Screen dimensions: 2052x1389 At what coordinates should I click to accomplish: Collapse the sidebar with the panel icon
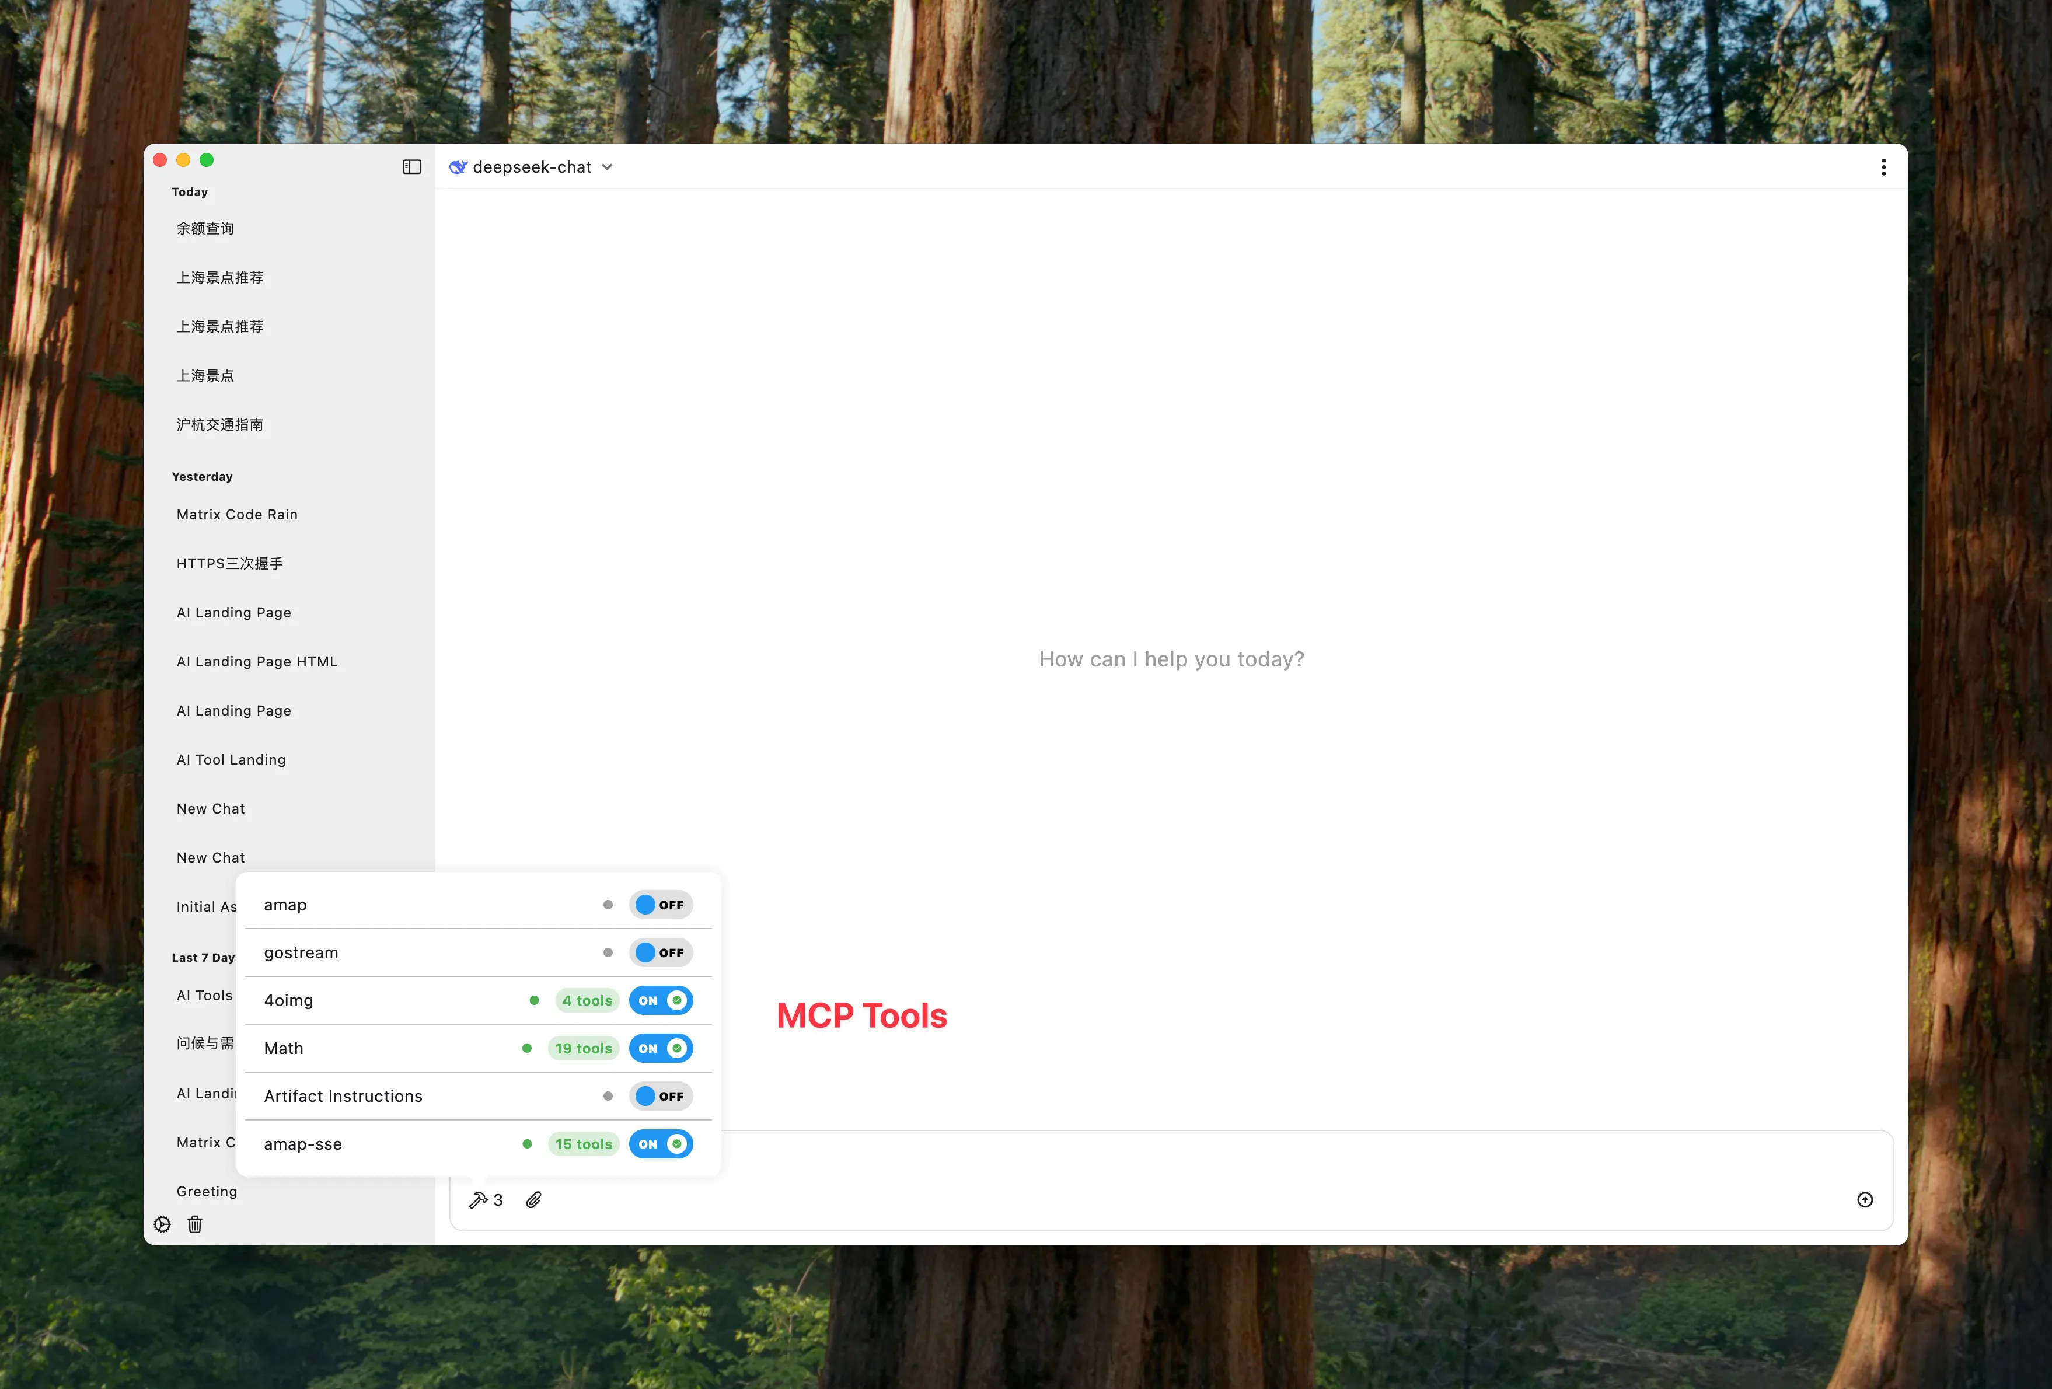[x=411, y=166]
